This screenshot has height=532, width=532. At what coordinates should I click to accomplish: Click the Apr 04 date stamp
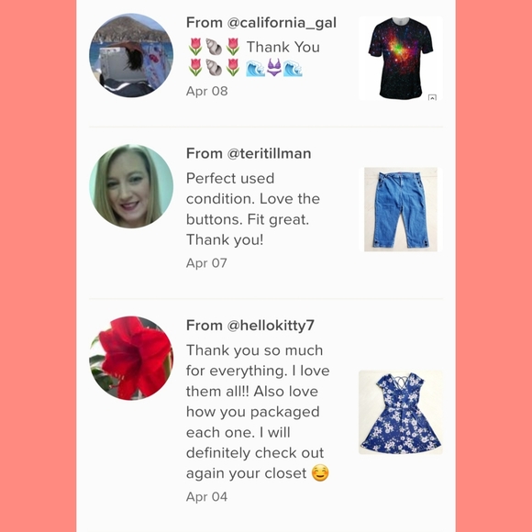tap(206, 497)
